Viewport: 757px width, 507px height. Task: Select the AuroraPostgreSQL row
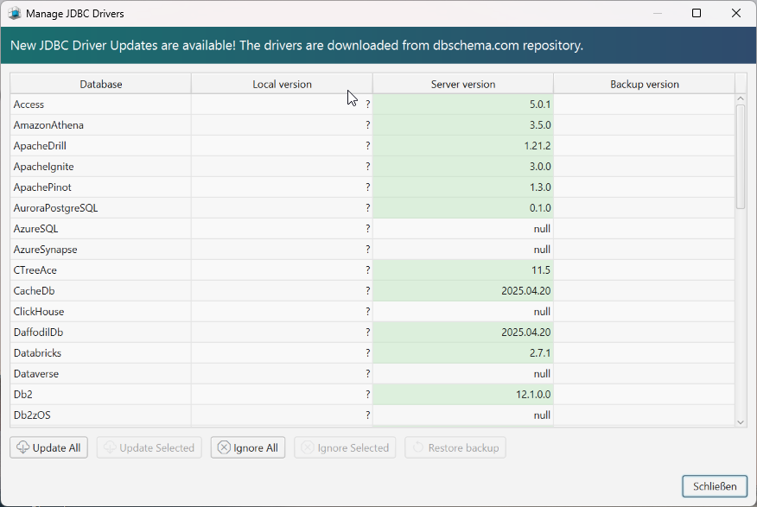click(x=372, y=208)
